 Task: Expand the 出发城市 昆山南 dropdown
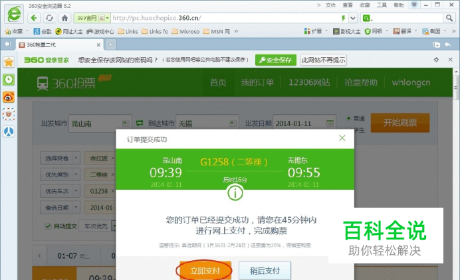[126, 123]
